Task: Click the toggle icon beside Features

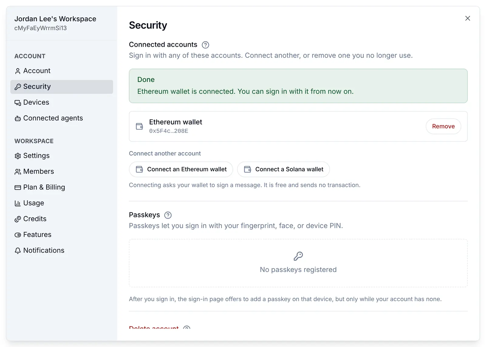Action: 18,235
